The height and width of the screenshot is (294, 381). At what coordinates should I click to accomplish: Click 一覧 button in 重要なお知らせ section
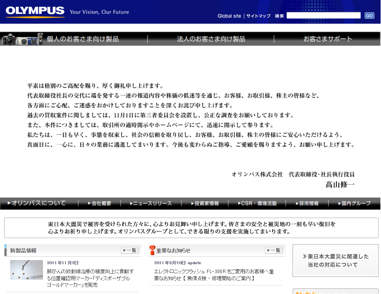274,250
